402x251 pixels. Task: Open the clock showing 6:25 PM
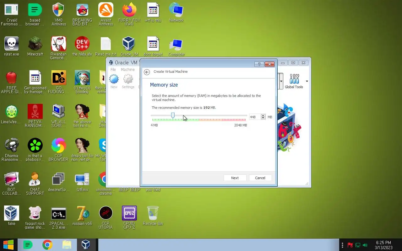(383, 245)
